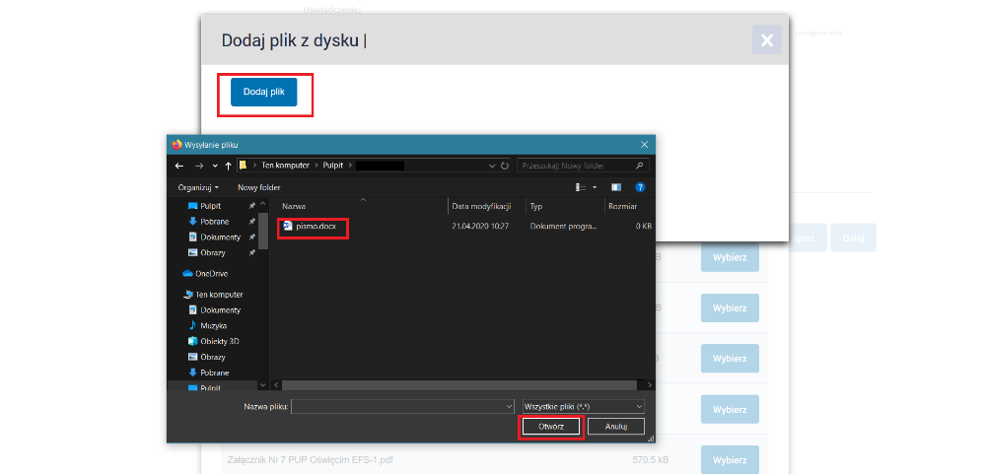Go up one folder level with up arrow

[228, 166]
